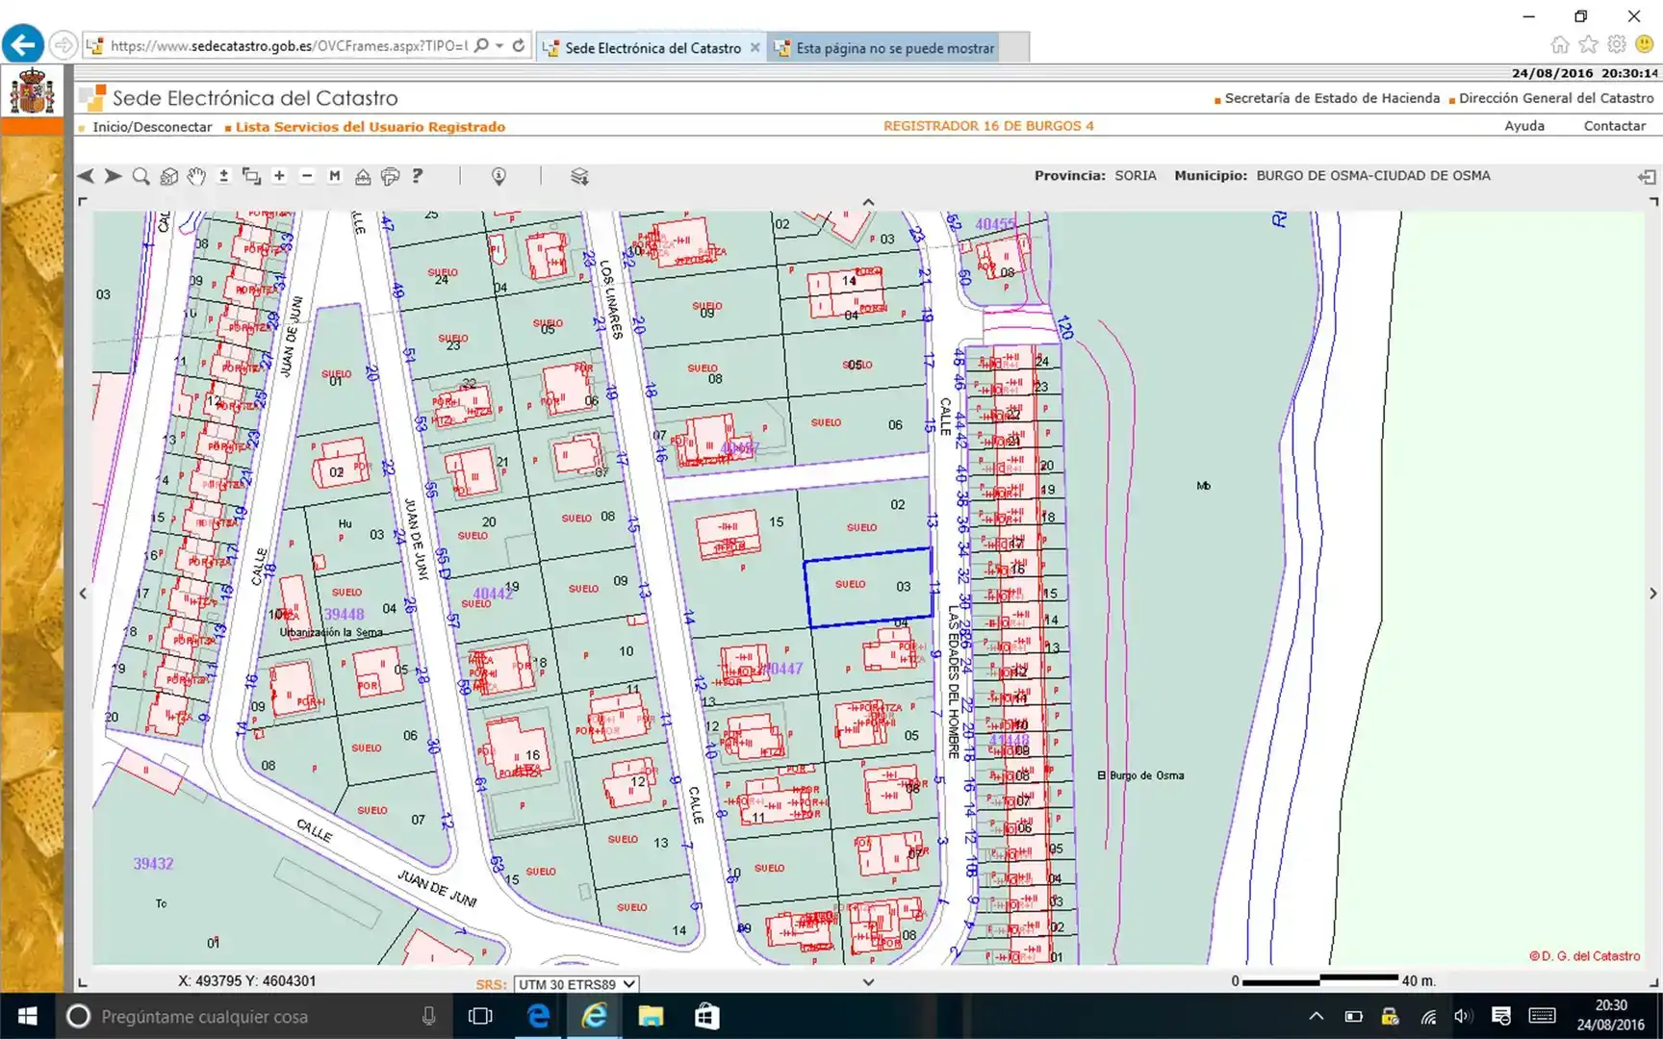Pan the map left with the chevron
Screen dimensions: 1663x1039
pyautogui.click(x=83, y=594)
